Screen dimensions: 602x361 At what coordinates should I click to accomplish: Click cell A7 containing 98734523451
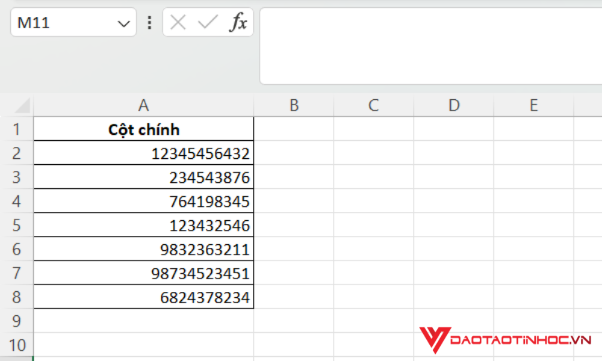(x=143, y=273)
